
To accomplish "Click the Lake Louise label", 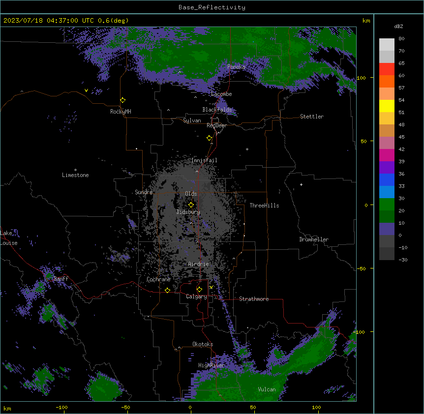I will click(9, 238).
